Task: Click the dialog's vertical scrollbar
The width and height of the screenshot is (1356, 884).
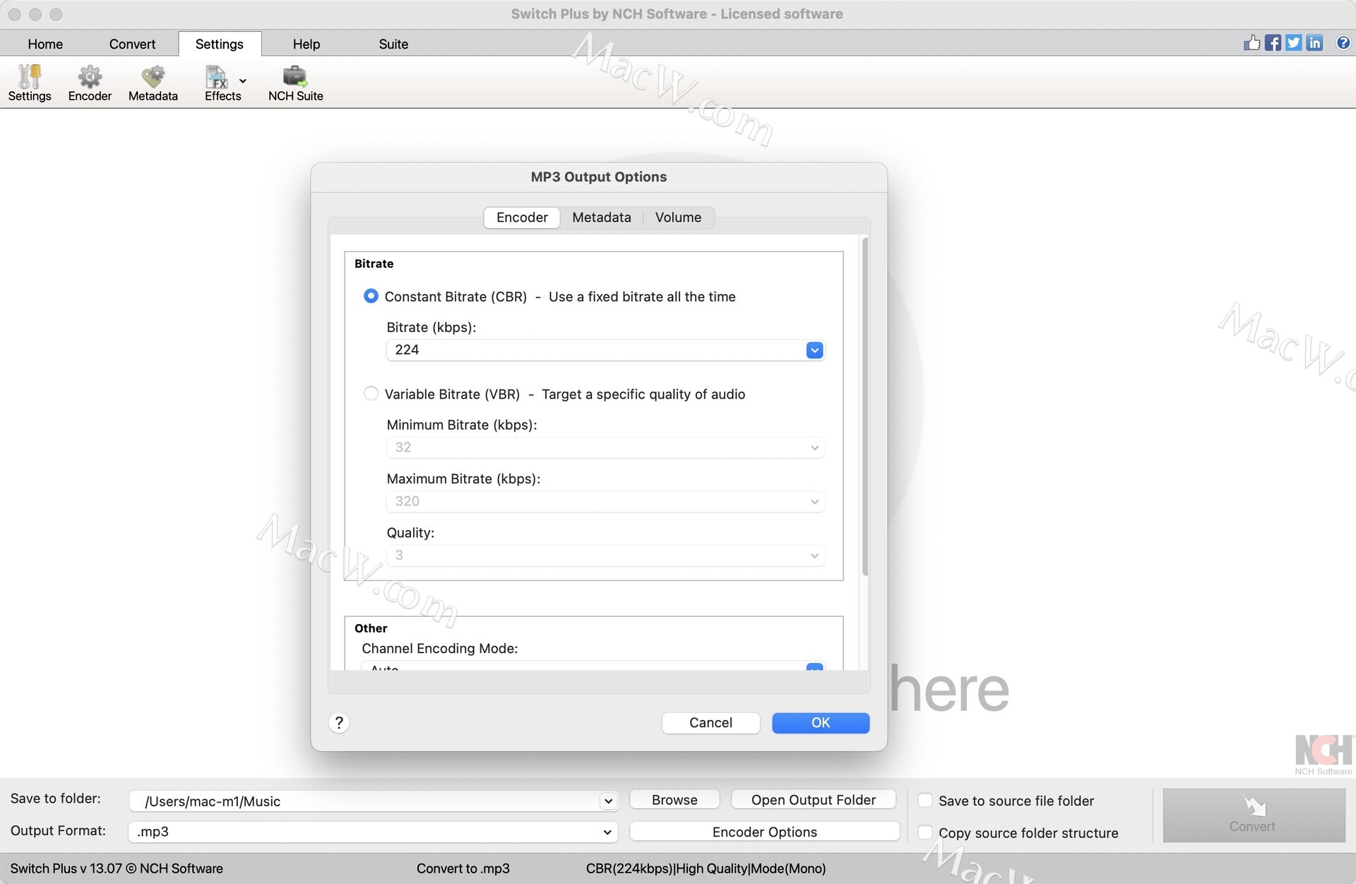Action: 865,406
